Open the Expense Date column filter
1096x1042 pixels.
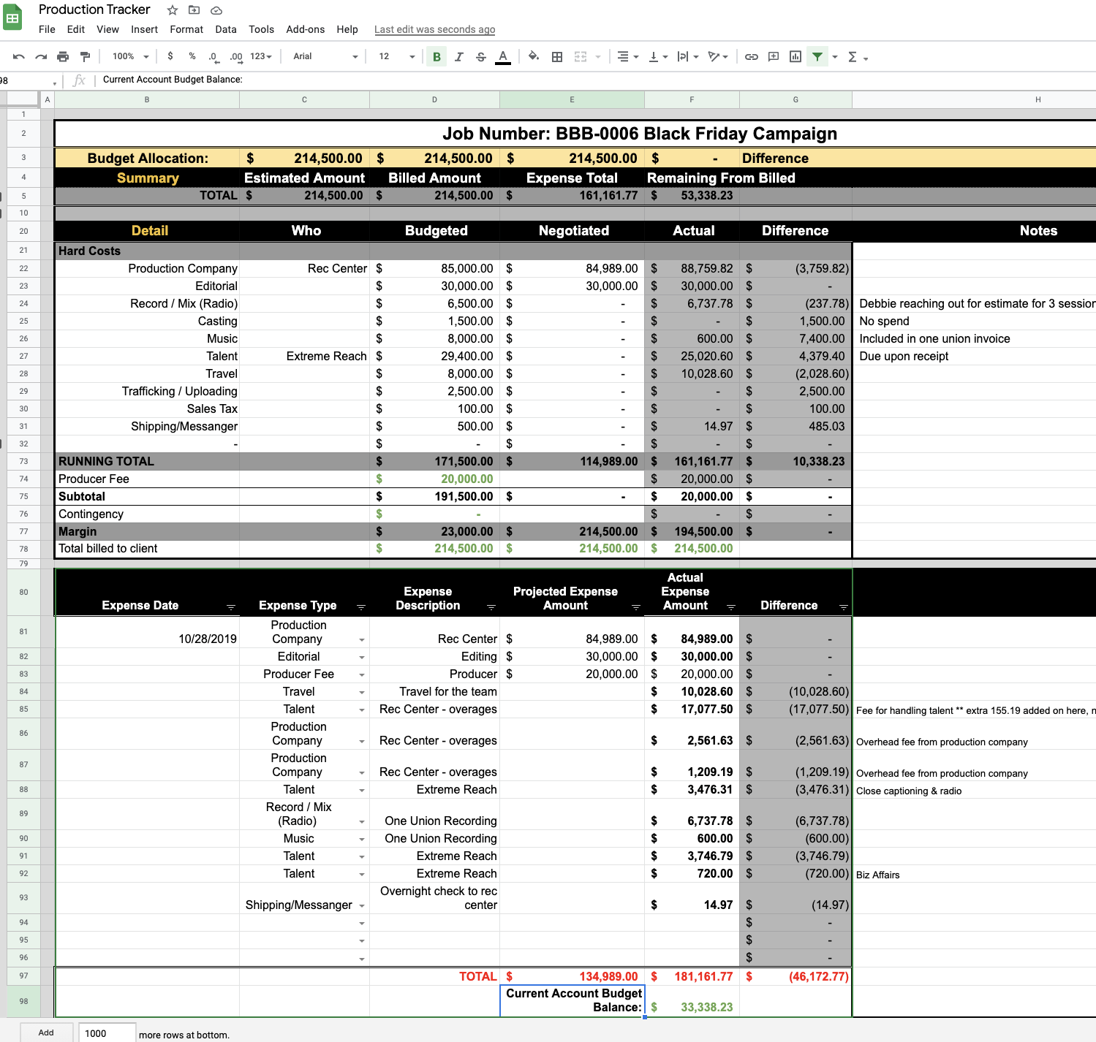pyautogui.click(x=231, y=607)
